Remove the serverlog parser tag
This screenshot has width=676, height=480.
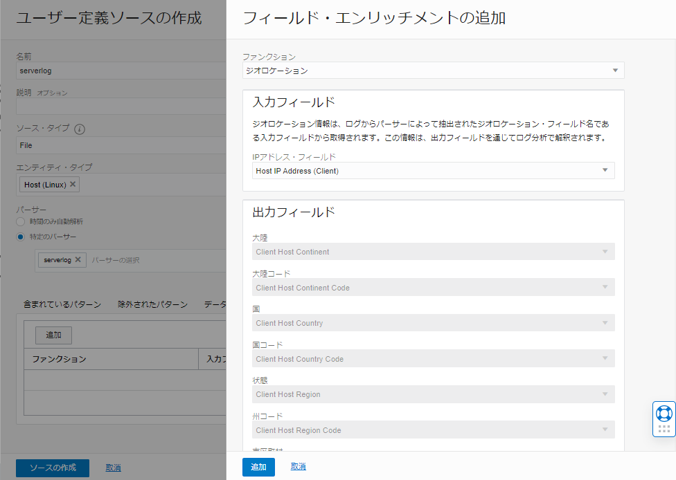(x=78, y=260)
